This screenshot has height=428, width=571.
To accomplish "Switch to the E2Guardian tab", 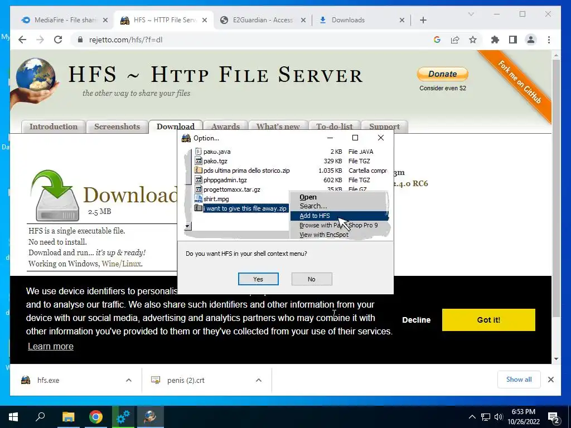I will [x=262, y=20].
